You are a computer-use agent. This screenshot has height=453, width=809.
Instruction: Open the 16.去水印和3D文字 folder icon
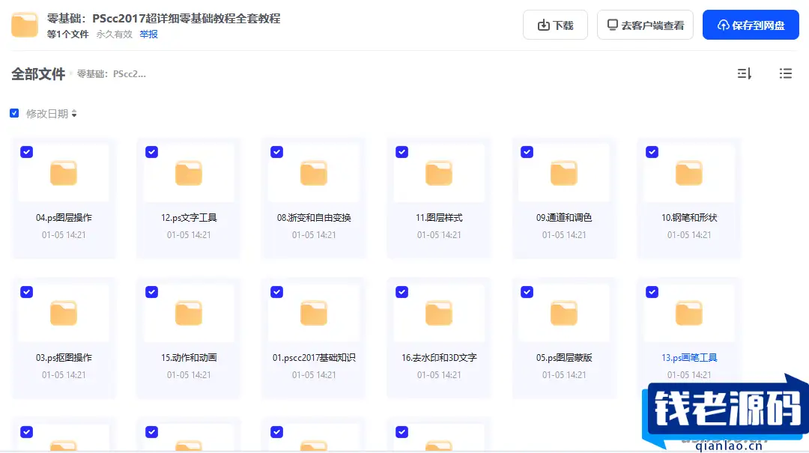pos(438,313)
